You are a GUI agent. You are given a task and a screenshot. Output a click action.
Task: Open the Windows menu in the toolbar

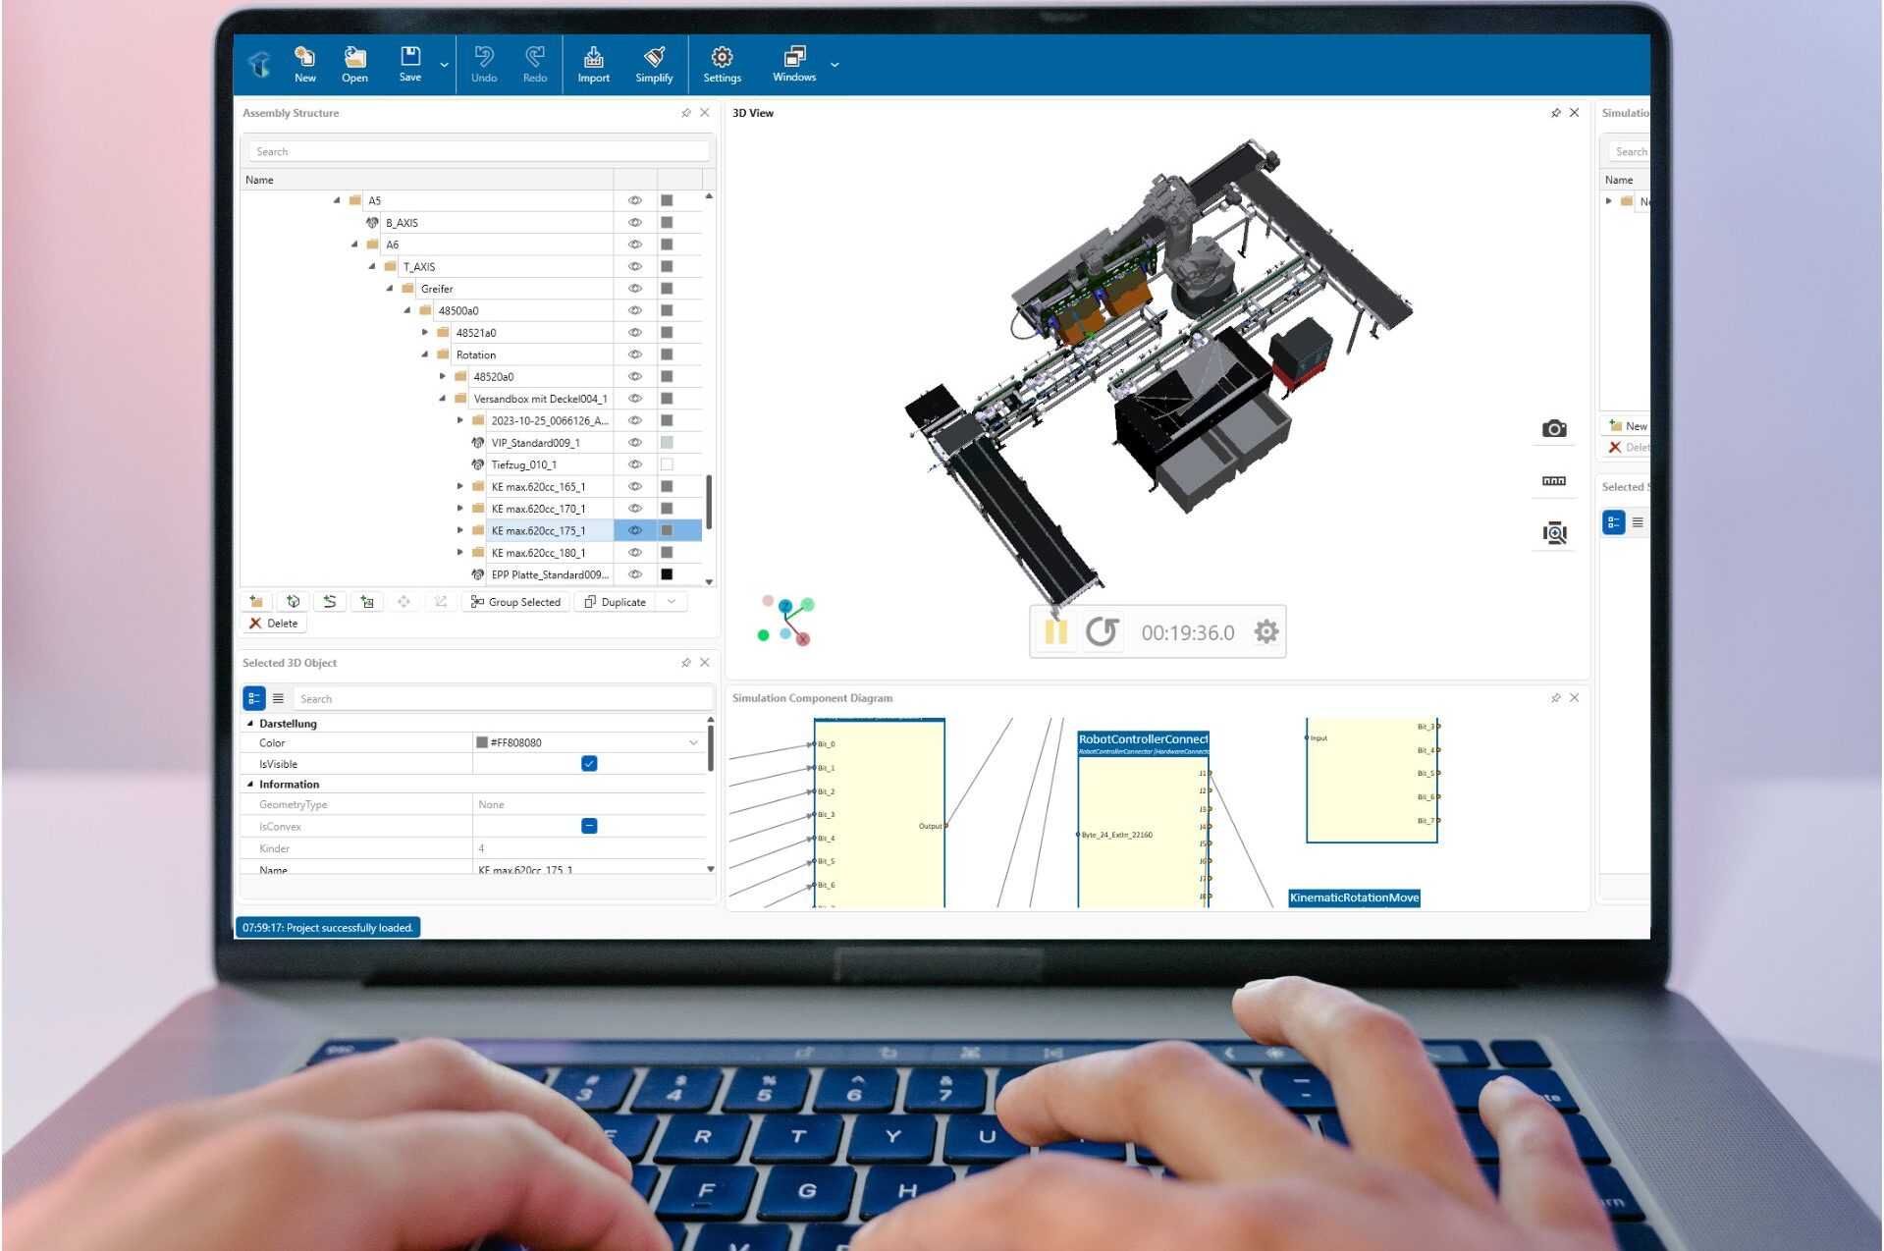pos(793,64)
